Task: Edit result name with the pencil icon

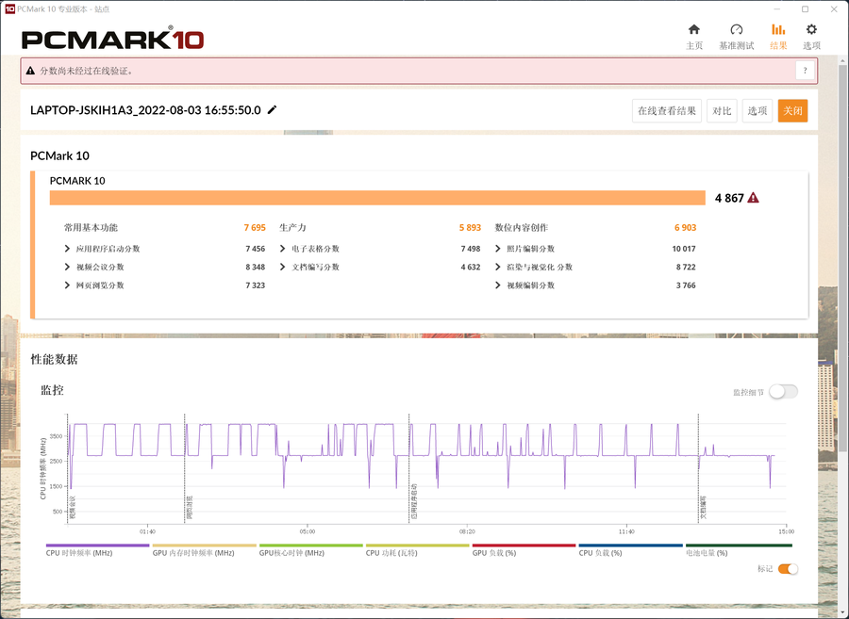Action: tap(272, 109)
